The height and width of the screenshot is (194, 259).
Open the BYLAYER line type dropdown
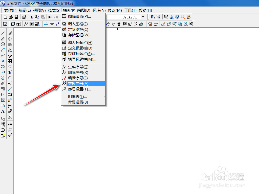click(x=143, y=17)
